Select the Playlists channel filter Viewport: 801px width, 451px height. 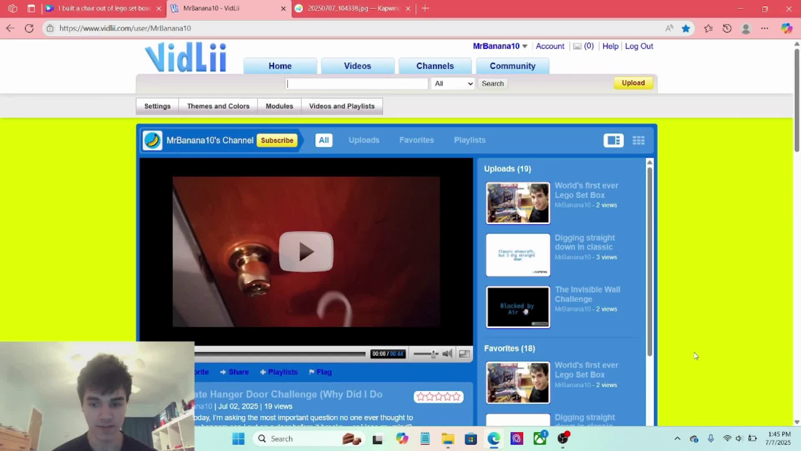(x=470, y=140)
